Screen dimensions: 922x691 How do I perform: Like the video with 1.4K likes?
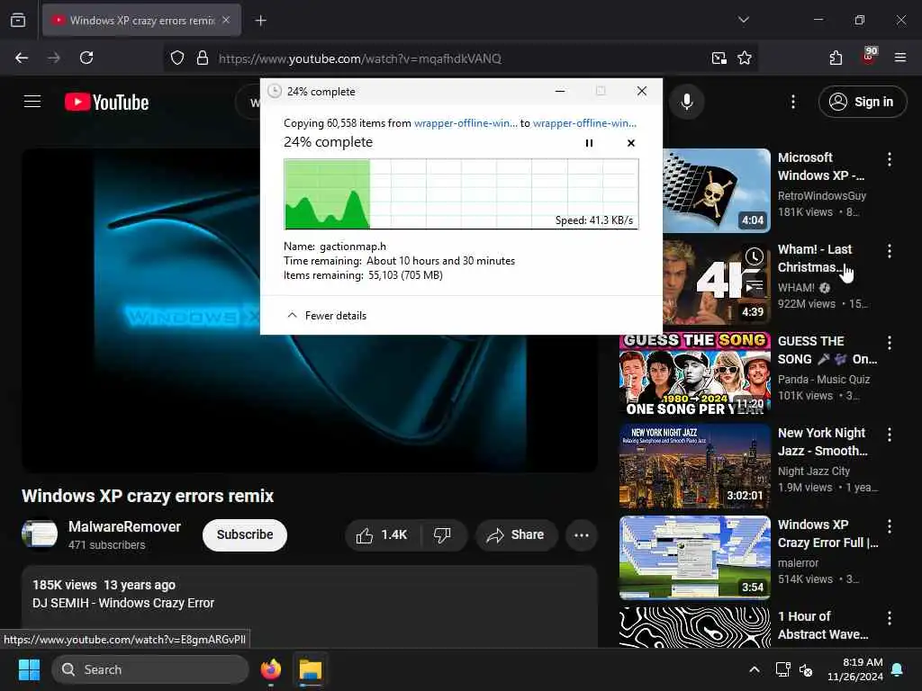[382, 534]
